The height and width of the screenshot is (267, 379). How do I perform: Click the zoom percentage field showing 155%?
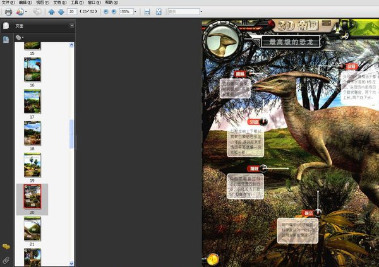tap(126, 11)
